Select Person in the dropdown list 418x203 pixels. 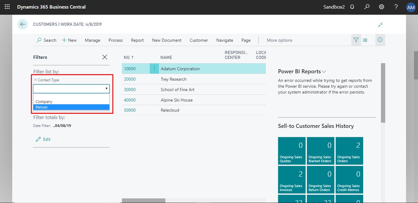click(x=71, y=107)
